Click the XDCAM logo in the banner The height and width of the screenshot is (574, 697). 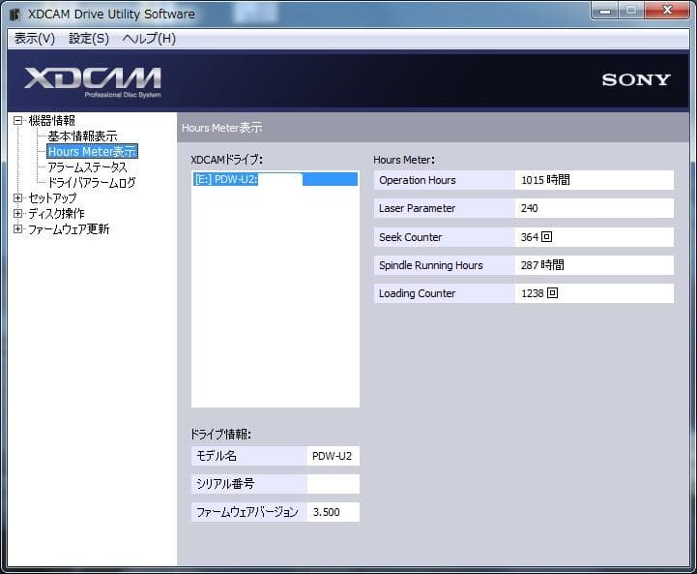click(93, 82)
